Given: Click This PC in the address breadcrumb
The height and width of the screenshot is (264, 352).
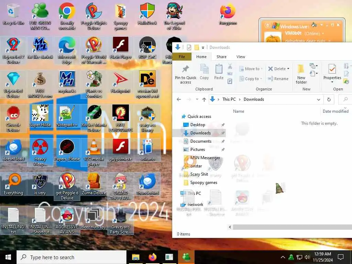Looking at the screenshot, I should click(229, 99).
